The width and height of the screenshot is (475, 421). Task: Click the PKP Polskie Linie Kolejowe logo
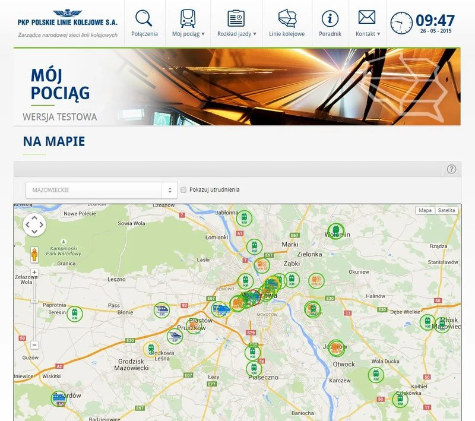[68, 23]
